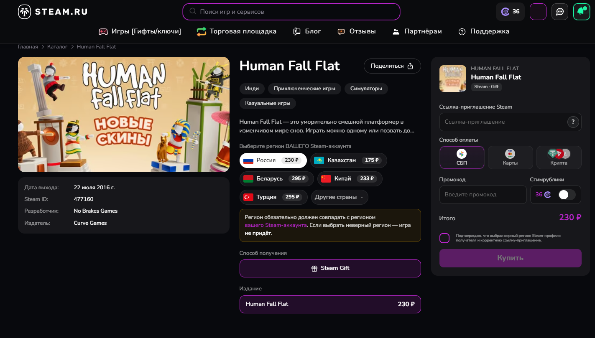The image size is (595, 338).
Task: Click the Kazakhstan flag icon
Action: [x=319, y=160]
